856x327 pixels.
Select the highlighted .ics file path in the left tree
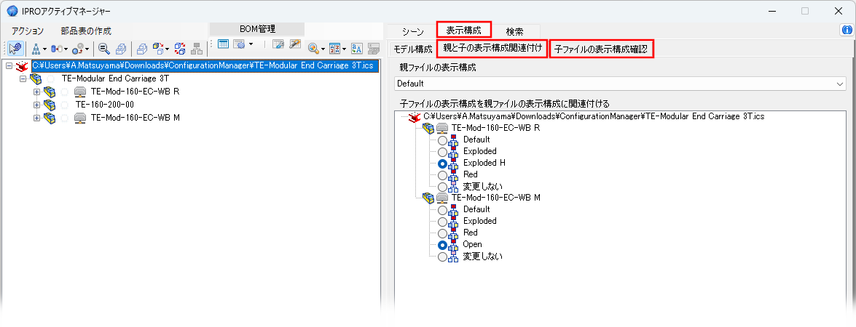click(x=205, y=66)
